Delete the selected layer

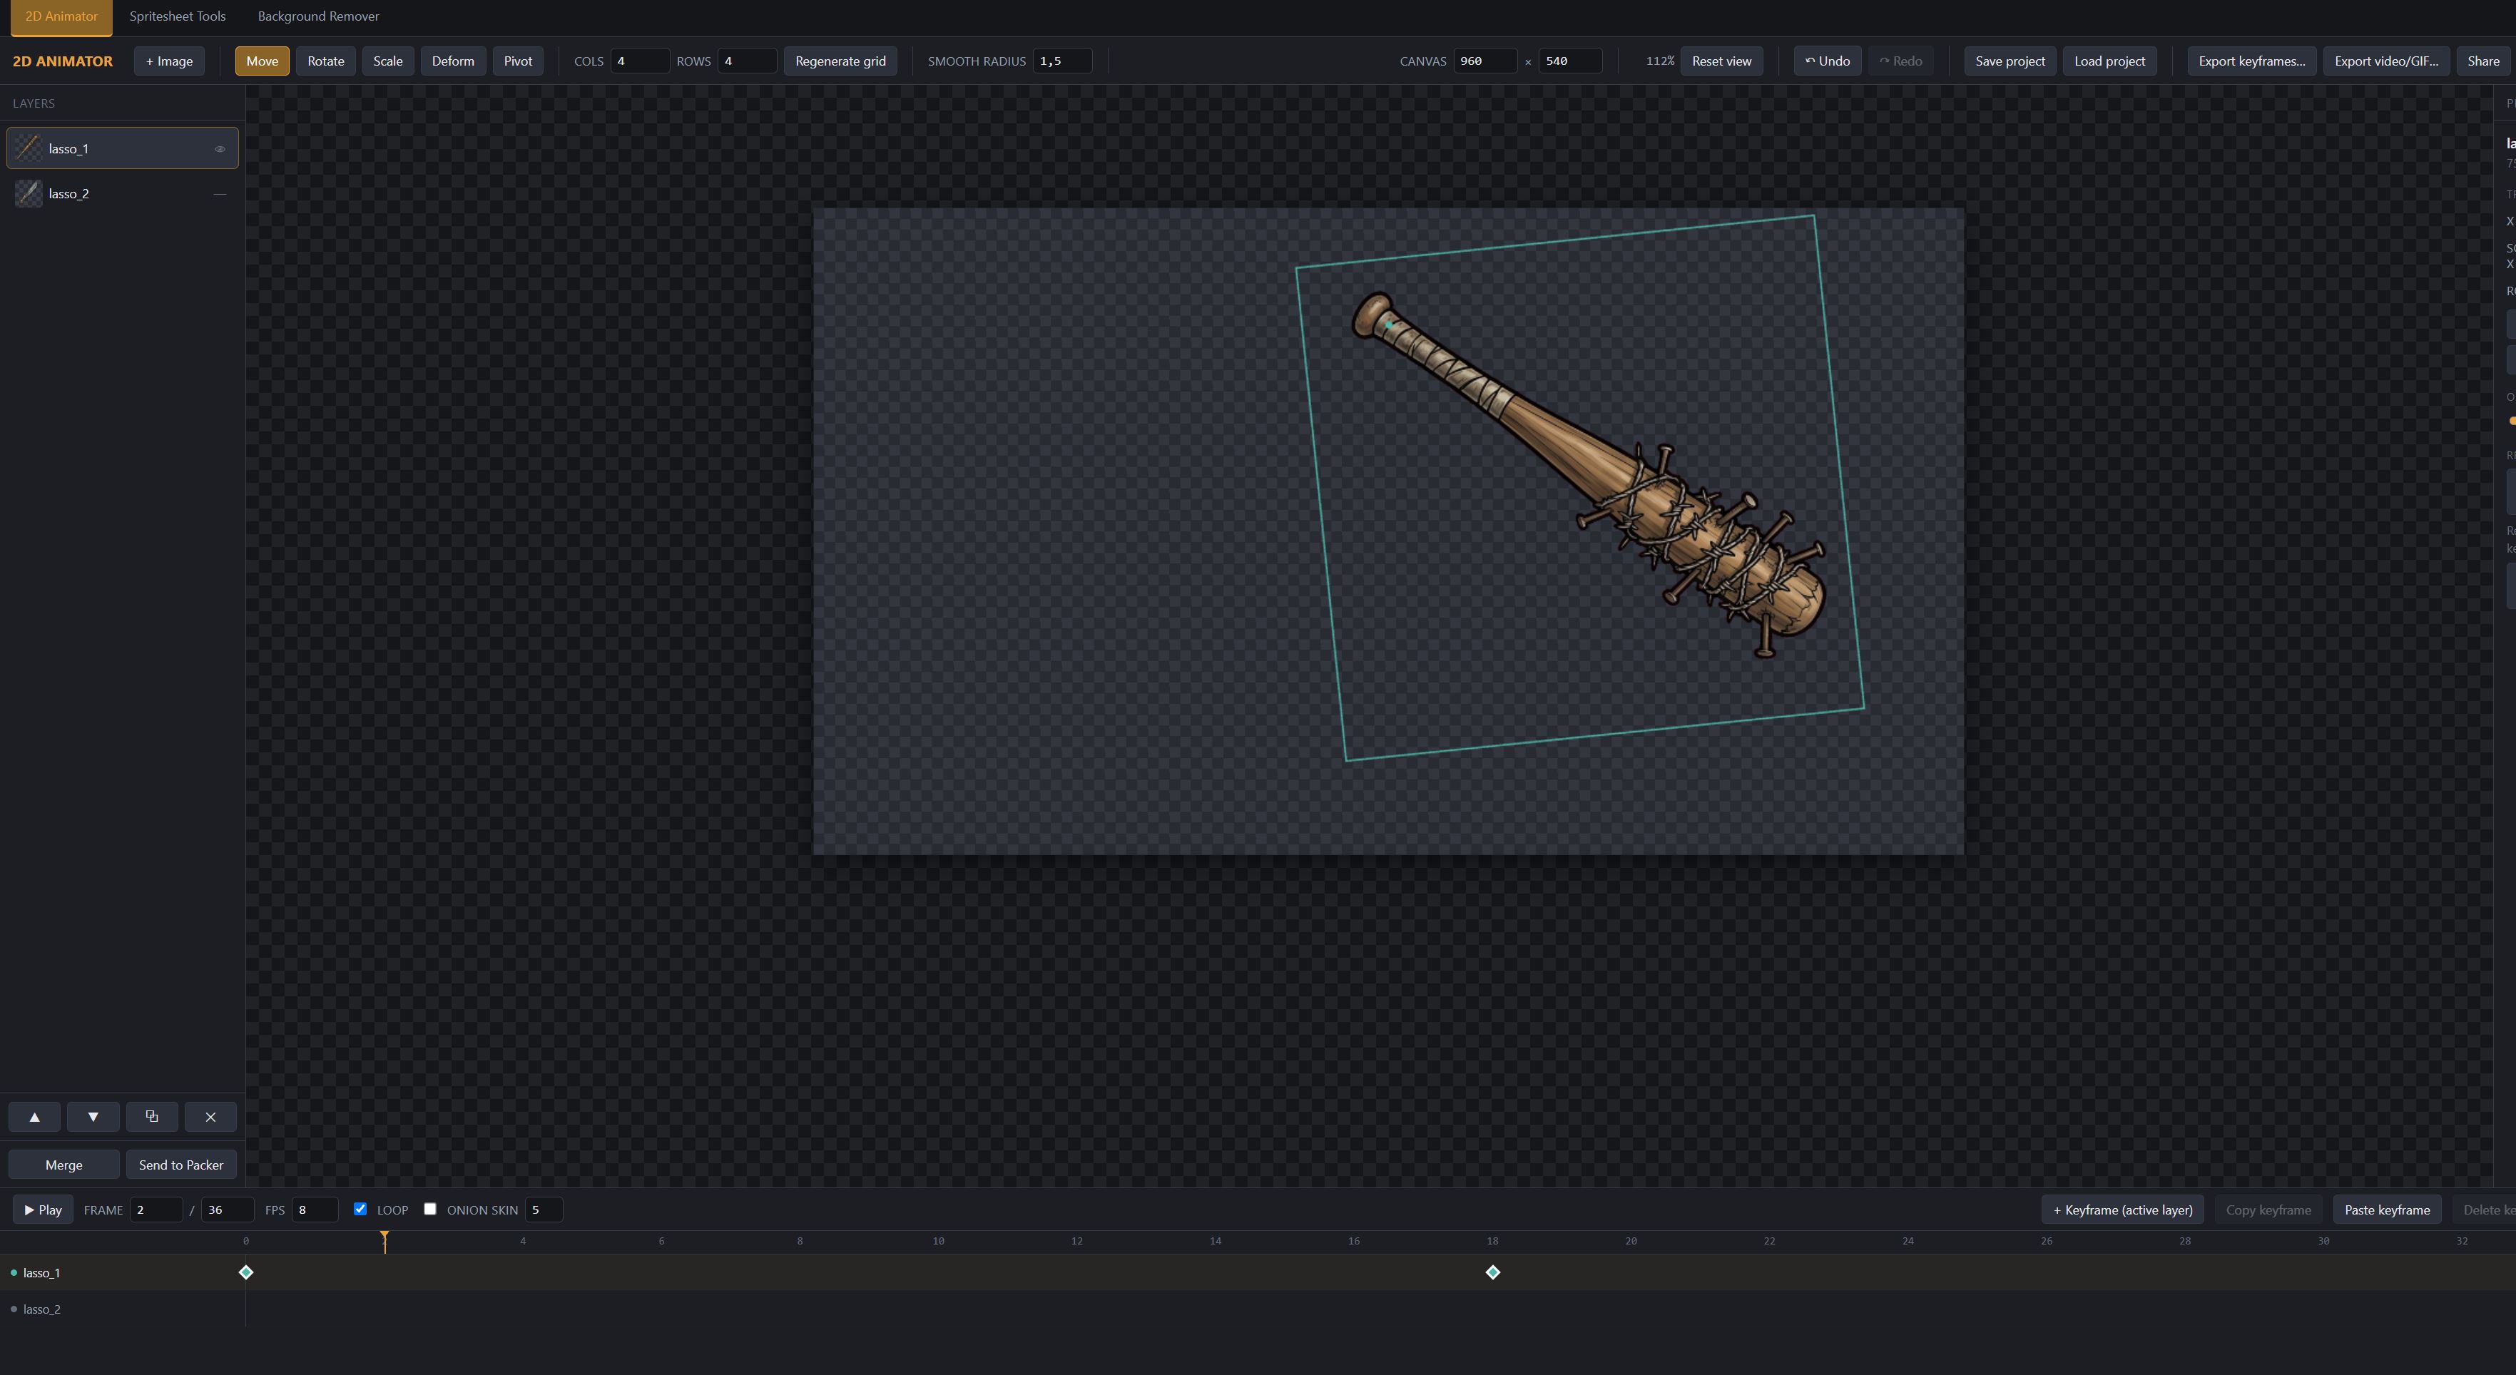pos(210,1116)
